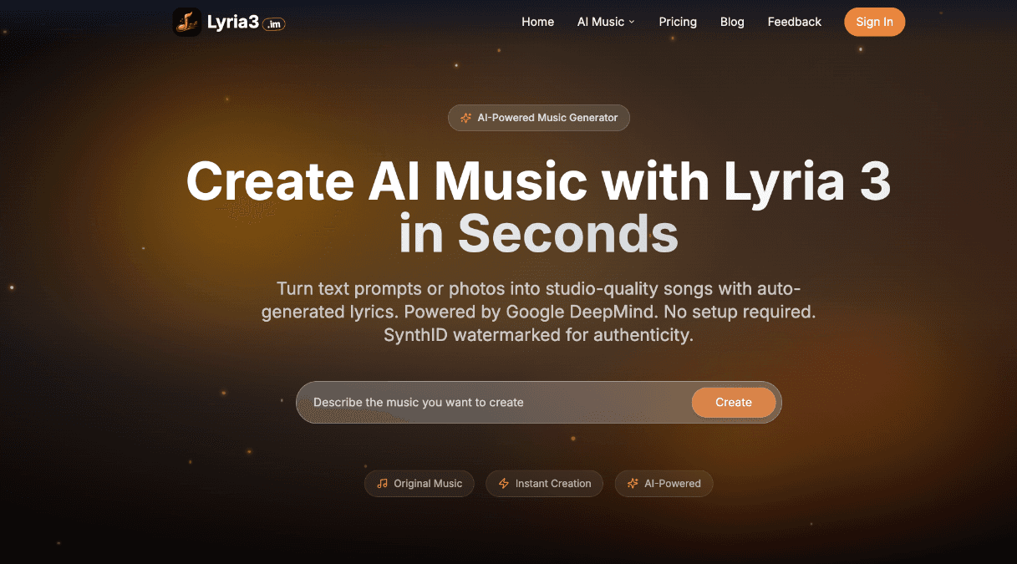Click the sparkle icon beside AI-Powered pill

633,484
